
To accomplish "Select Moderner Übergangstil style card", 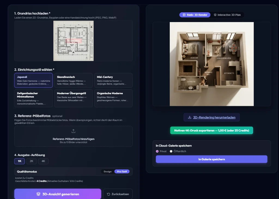I will 73,98.
